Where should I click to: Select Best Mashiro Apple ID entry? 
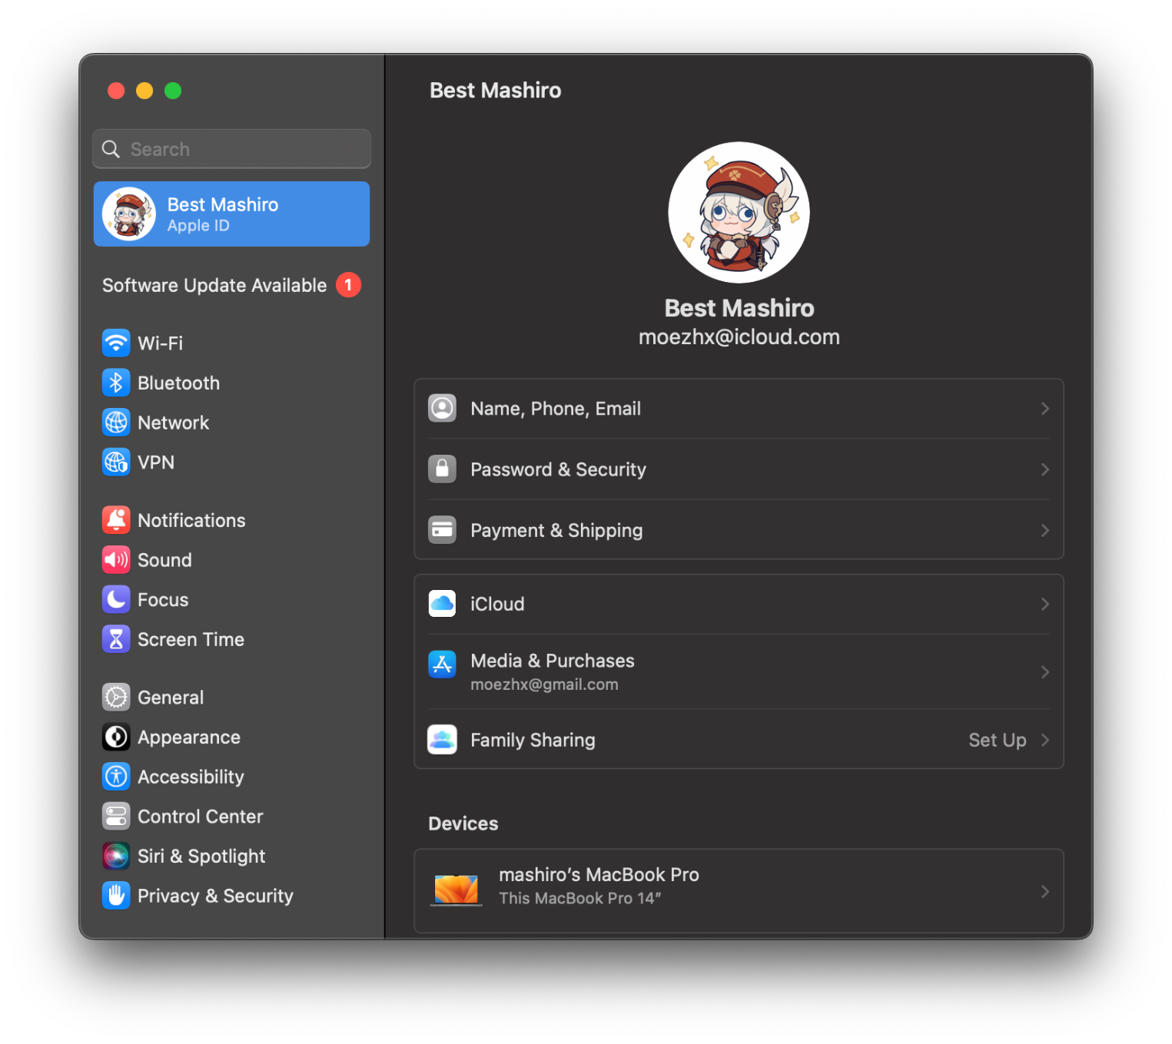click(231, 214)
